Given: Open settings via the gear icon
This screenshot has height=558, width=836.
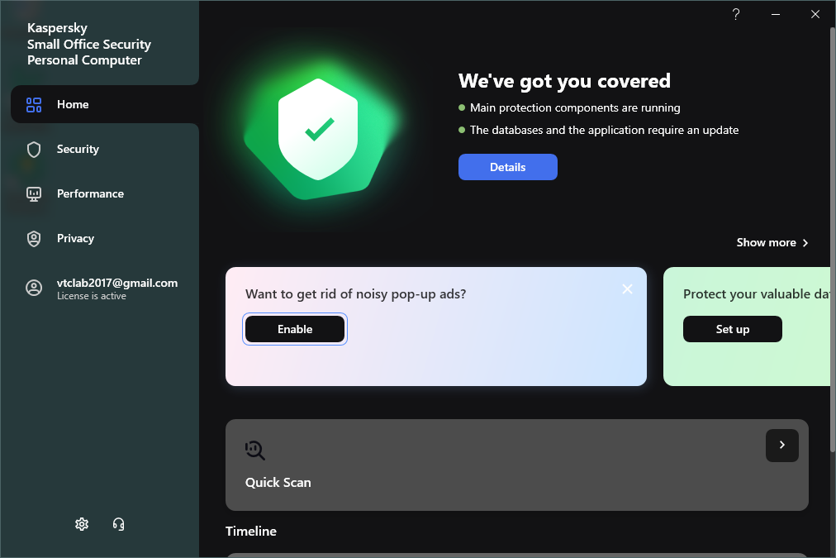Looking at the screenshot, I should tap(82, 524).
